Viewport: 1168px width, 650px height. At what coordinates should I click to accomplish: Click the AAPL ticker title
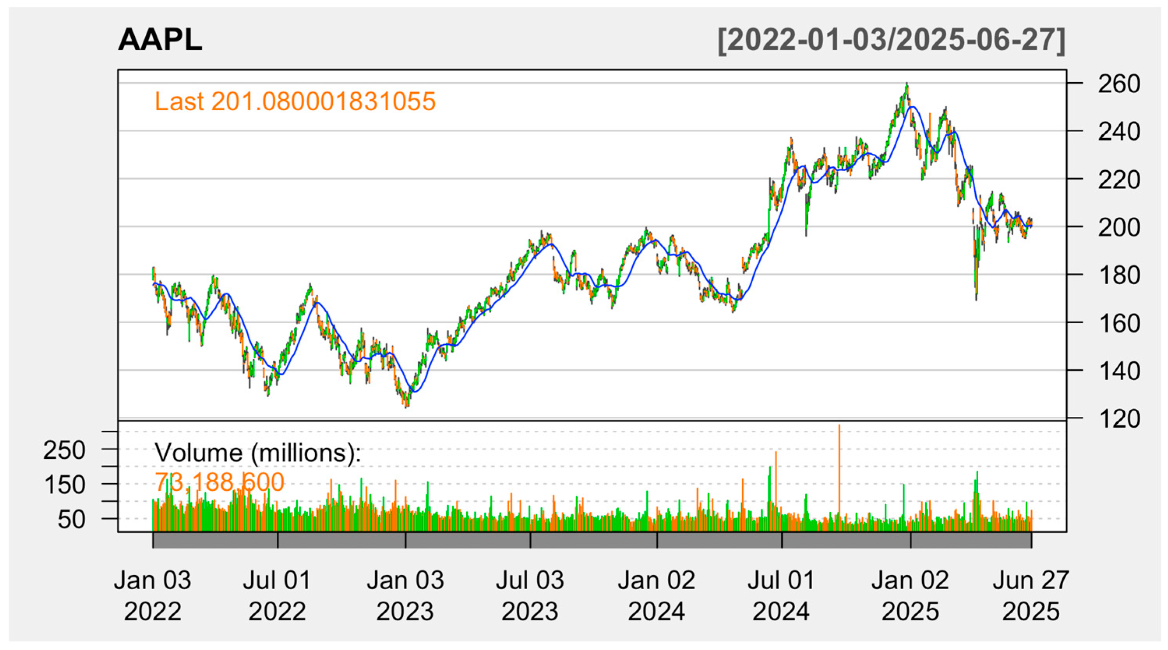coord(160,41)
